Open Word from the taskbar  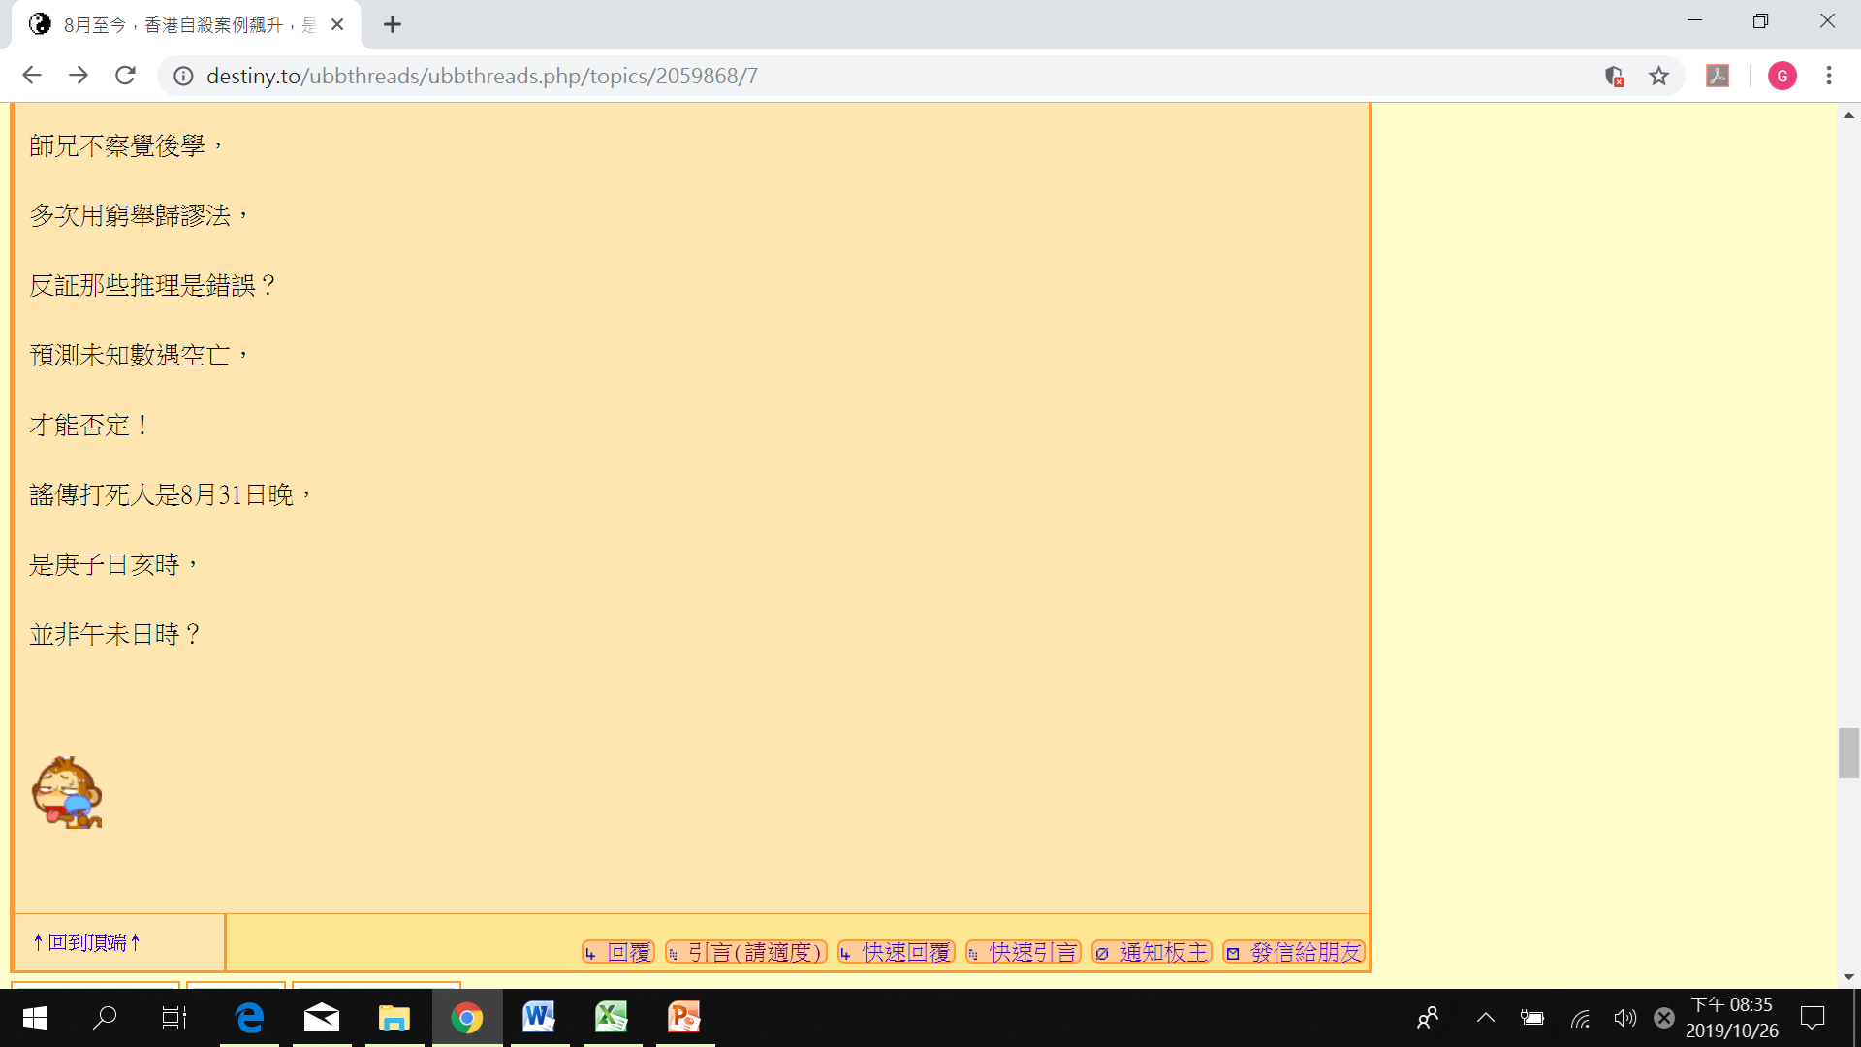538,1017
